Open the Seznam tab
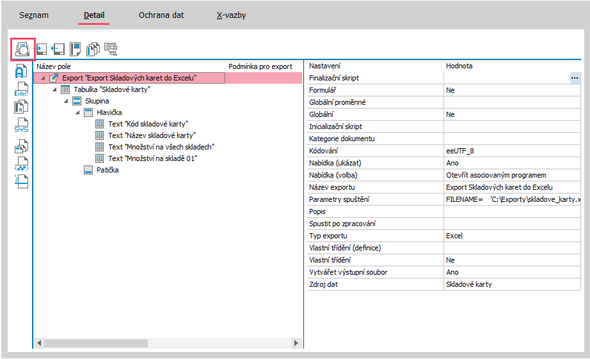Image resolution: width=590 pixels, height=359 pixels. pos(34,15)
